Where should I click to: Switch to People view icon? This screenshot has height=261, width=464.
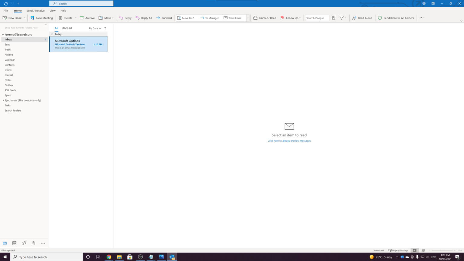(24, 243)
